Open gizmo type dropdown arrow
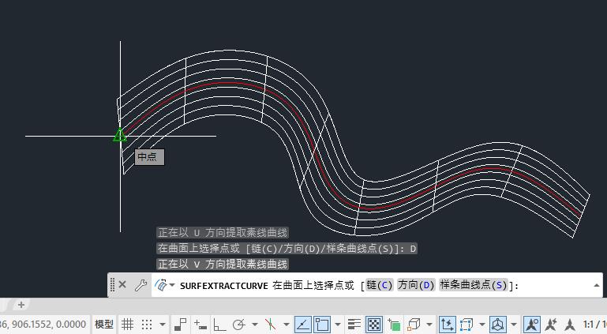This screenshot has width=607, height=334. 514,324
